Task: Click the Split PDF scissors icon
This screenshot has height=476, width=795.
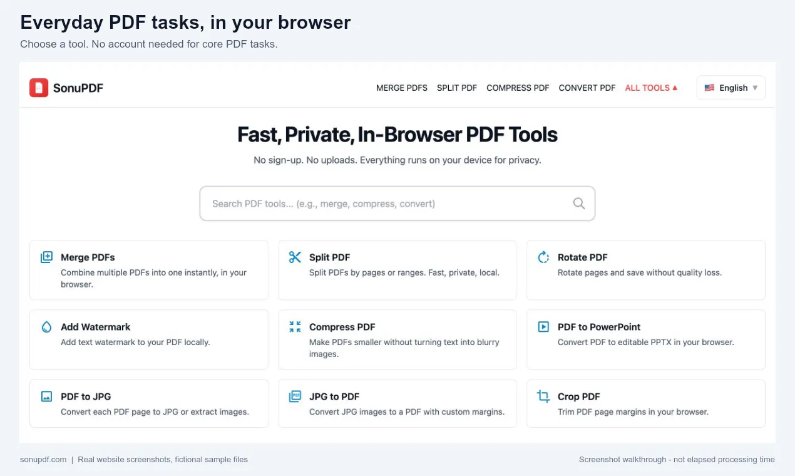Action: tap(295, 257)
